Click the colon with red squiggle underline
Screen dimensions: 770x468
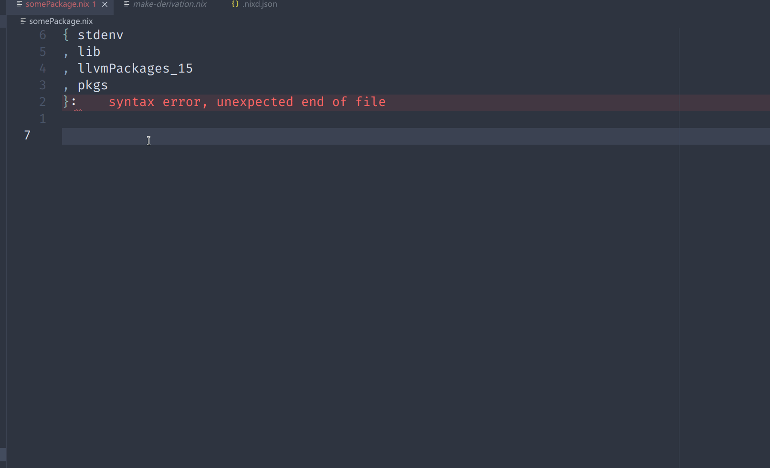(74, 102)
